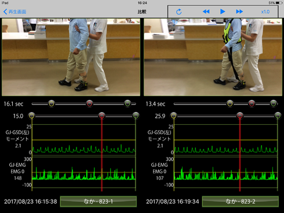This screenshot has height=213, width=284.
Task: Click red cursor knob above right graph
Action: (x=240, y=115)
